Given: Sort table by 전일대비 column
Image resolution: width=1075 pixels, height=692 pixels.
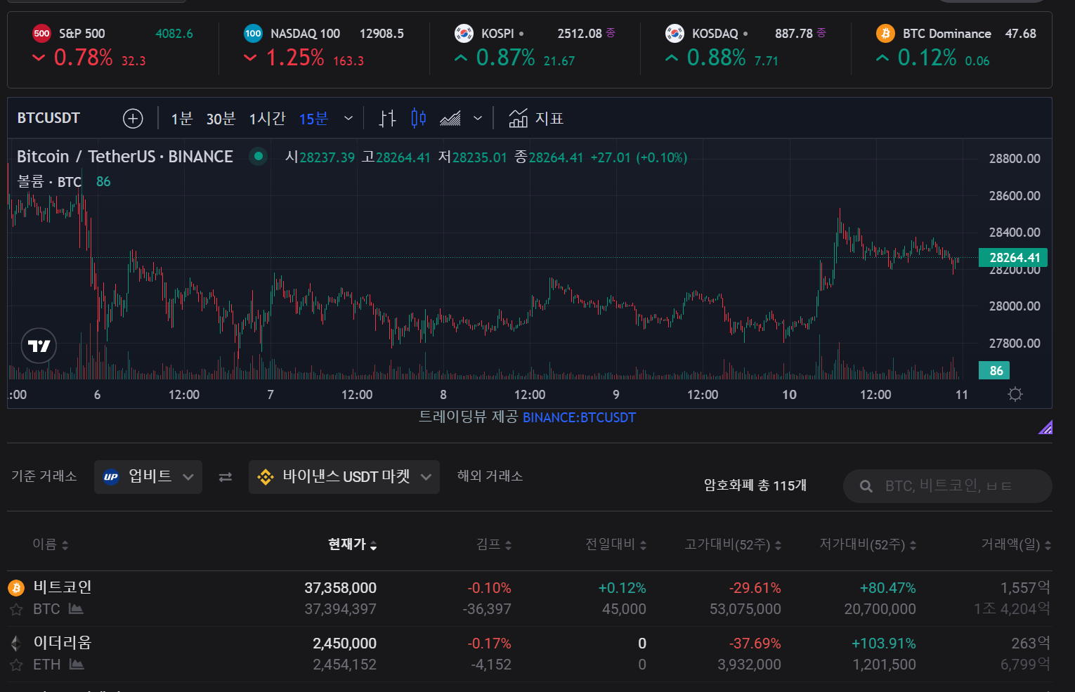Looking at the screenshot, I should [x=616, y=544].
